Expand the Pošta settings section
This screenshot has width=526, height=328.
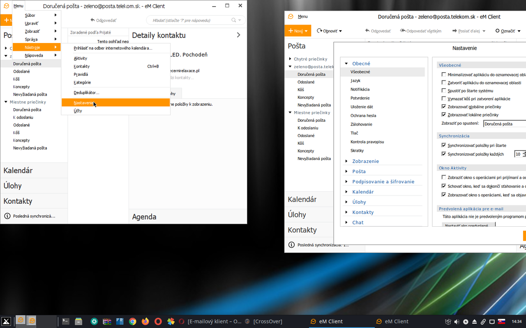pos(346,171)
